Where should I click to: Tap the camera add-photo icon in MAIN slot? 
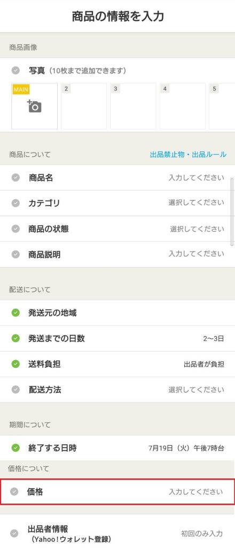(34, 106)
